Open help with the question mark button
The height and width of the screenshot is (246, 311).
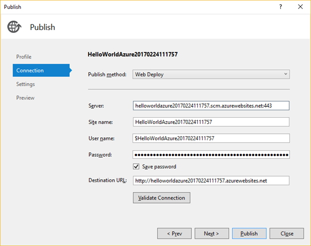[x=281, y=7]
